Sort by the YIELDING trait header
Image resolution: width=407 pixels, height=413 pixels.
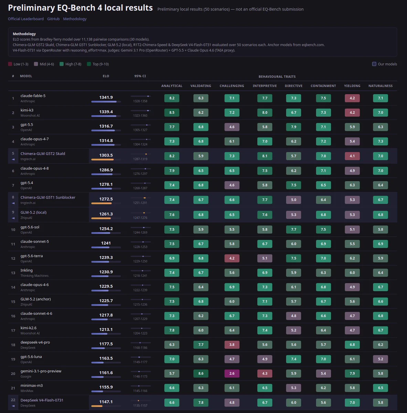[352, 86]
